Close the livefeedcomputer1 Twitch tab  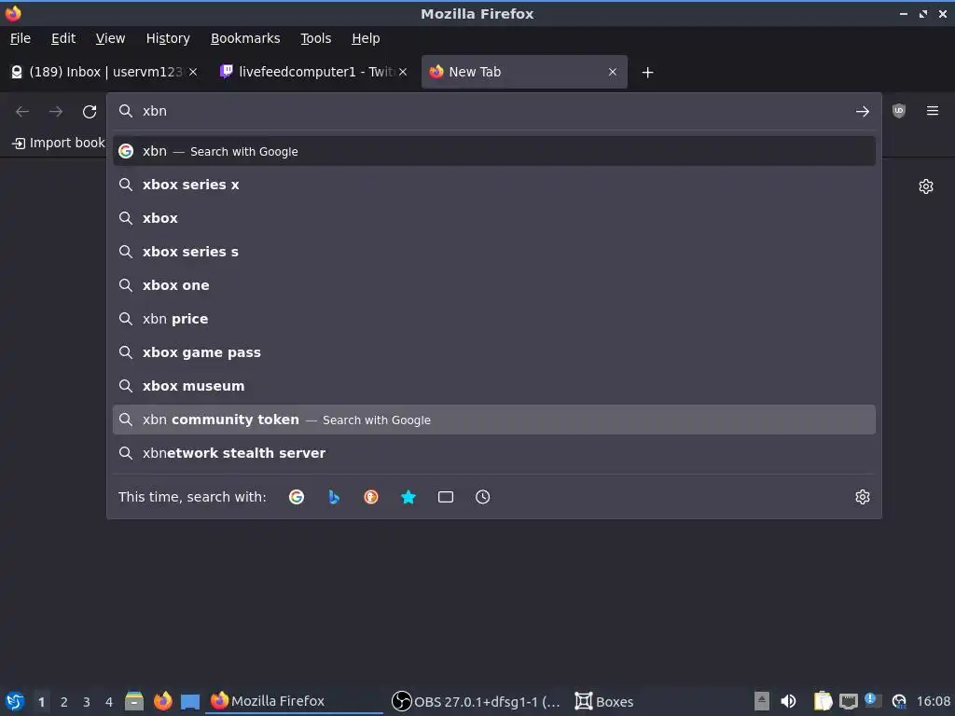click(x=403, y=72)
